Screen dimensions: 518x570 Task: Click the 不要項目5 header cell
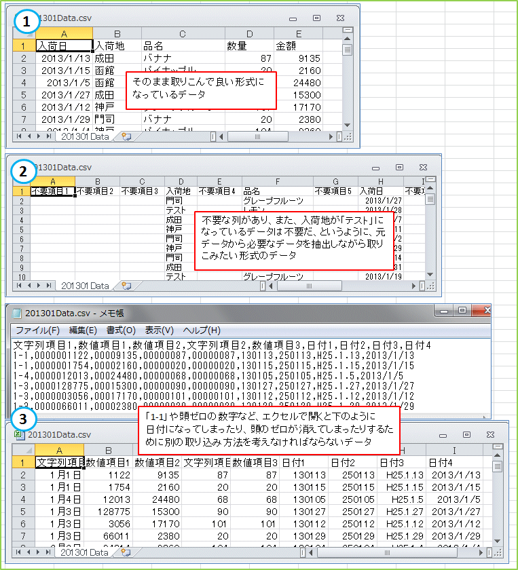click(335, 191)
